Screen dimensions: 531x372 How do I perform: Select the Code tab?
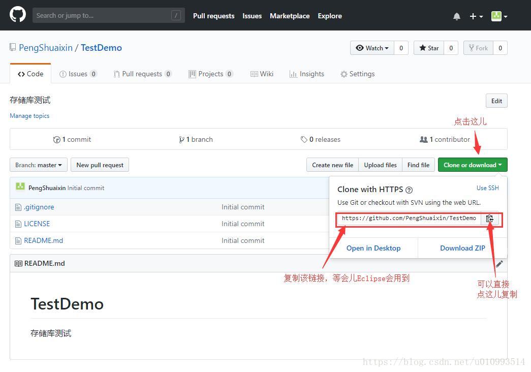(x=30, y=74)
